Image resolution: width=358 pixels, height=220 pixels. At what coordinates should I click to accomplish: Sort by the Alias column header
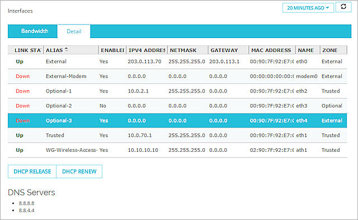(x=71, y=50)
